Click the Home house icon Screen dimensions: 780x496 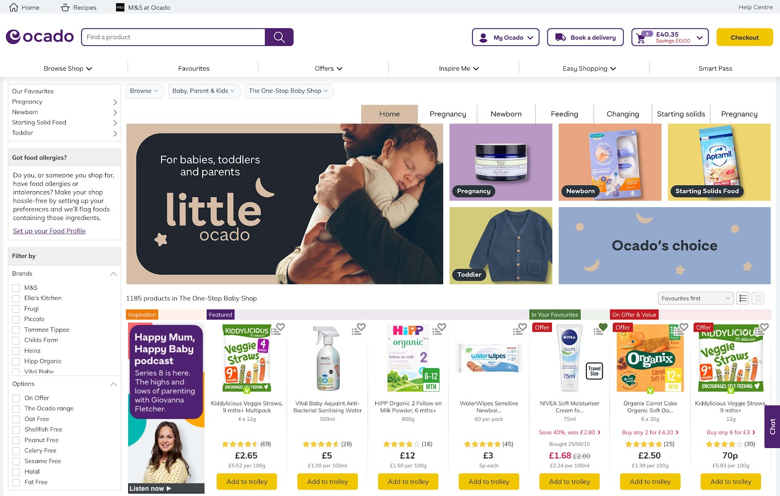[14, 7]
